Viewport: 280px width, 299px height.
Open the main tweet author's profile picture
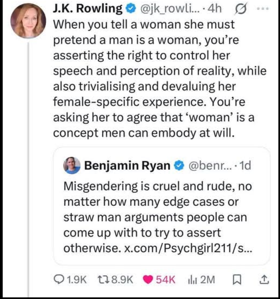point(28,21)
